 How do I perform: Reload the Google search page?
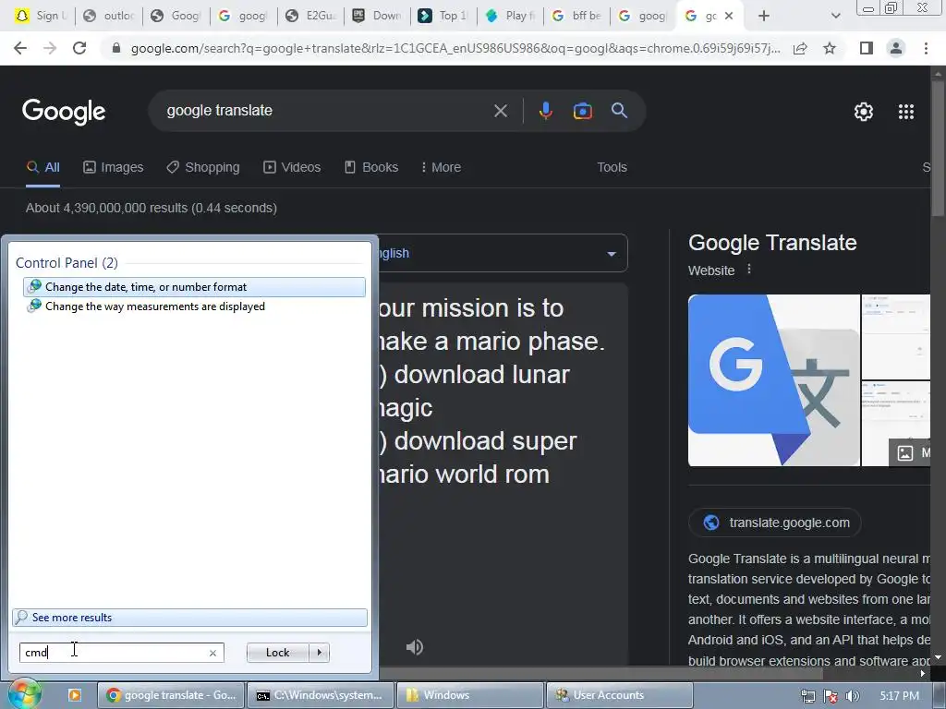(x=79, y=48)
